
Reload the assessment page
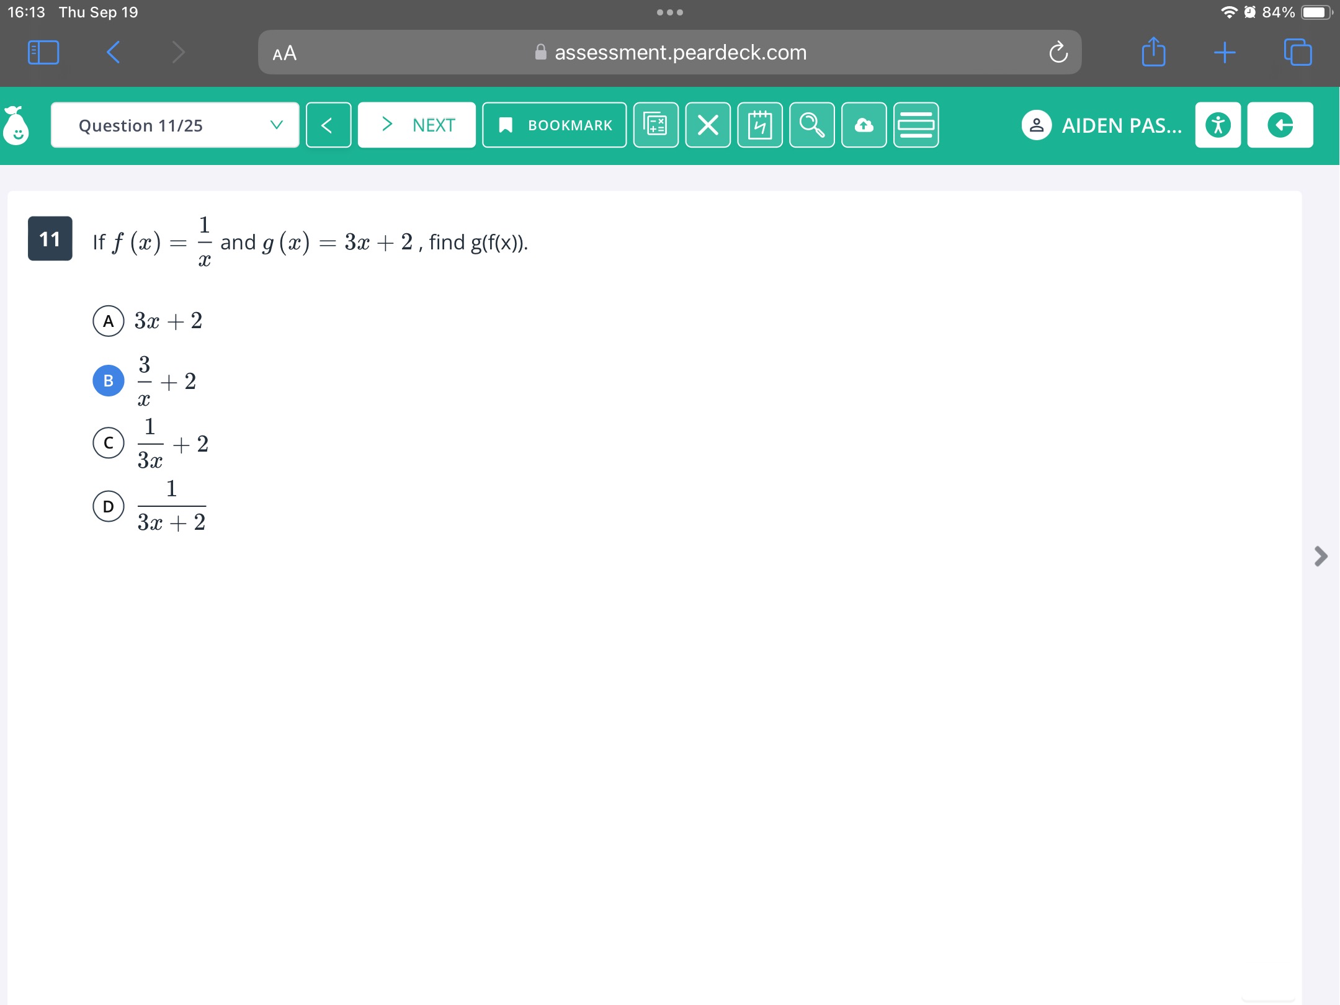1058,52
